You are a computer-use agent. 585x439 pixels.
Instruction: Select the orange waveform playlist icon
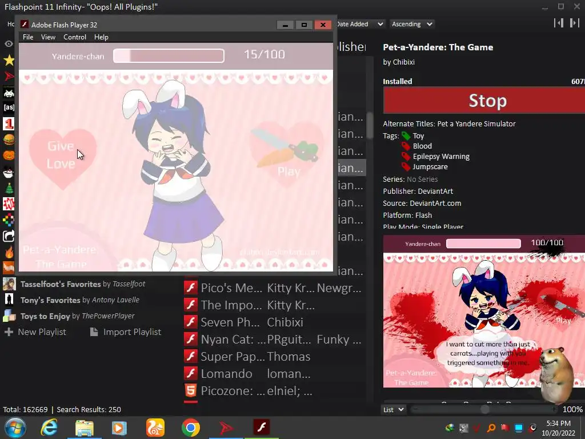(9, 268)
